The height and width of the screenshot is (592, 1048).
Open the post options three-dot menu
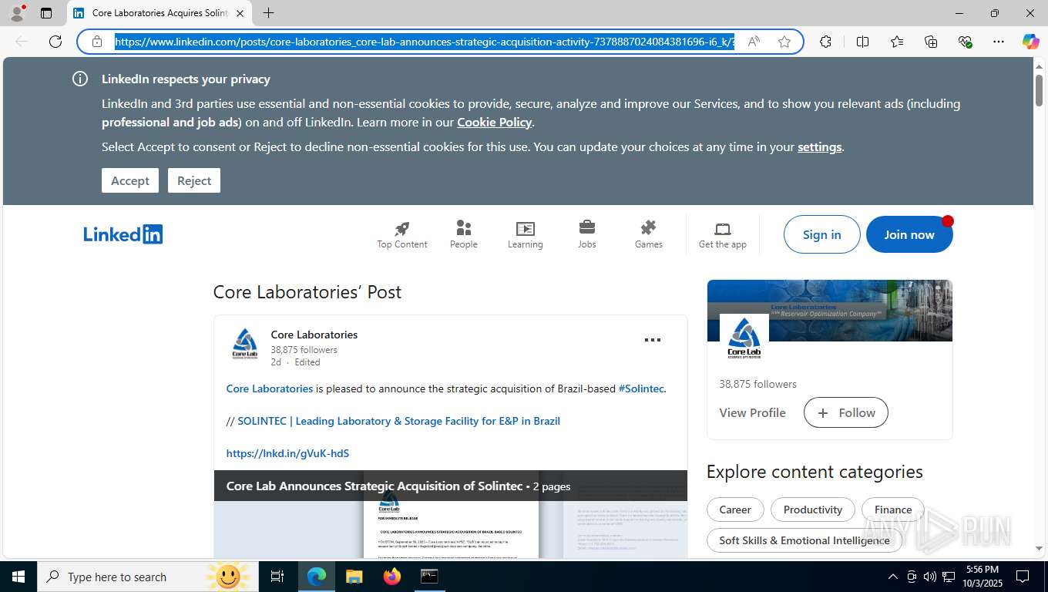[653, 340]
